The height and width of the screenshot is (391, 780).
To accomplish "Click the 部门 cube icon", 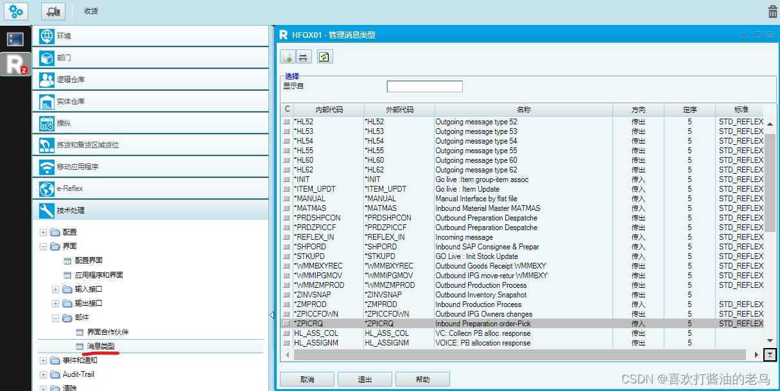I will (x=48, y=58).
